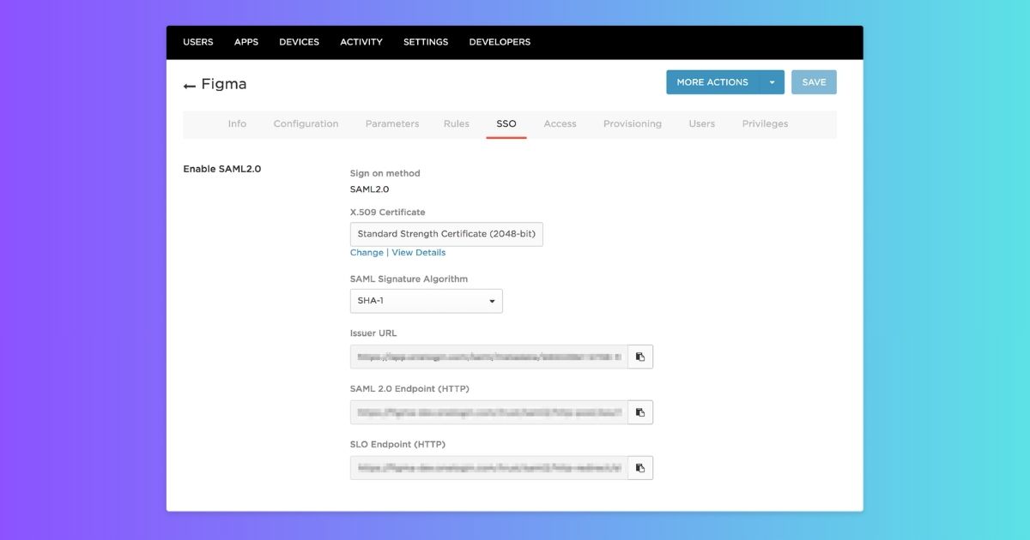Go back using arrow beside Figma

pyautogui.click(x=190, y=85)
